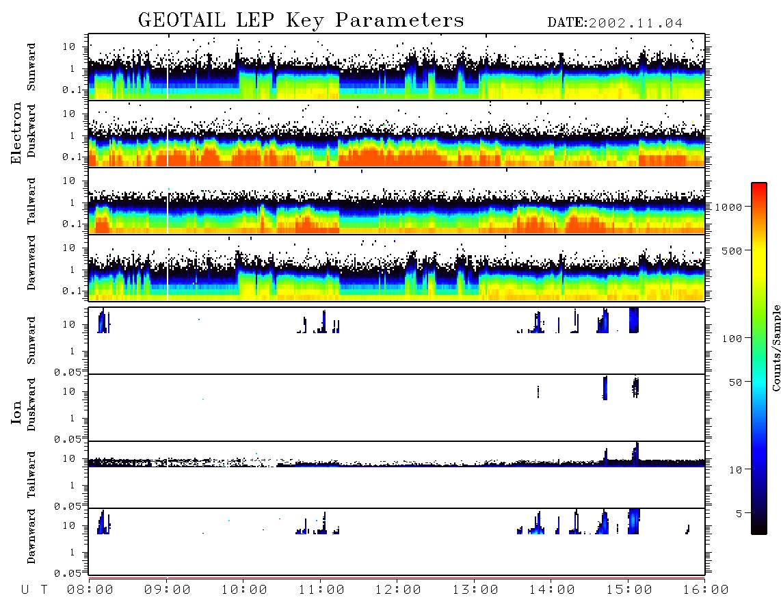The image size is (781, 602).
Task: Click the Electron Dawnward spectrogram panel
Action: [397, 267]
